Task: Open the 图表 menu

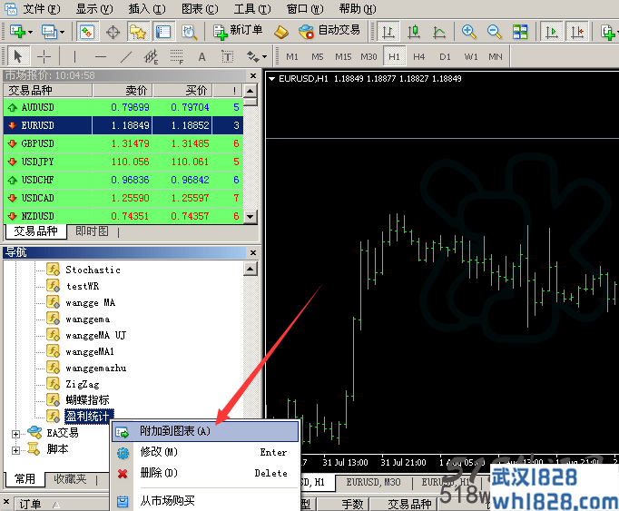Action: 200,9
